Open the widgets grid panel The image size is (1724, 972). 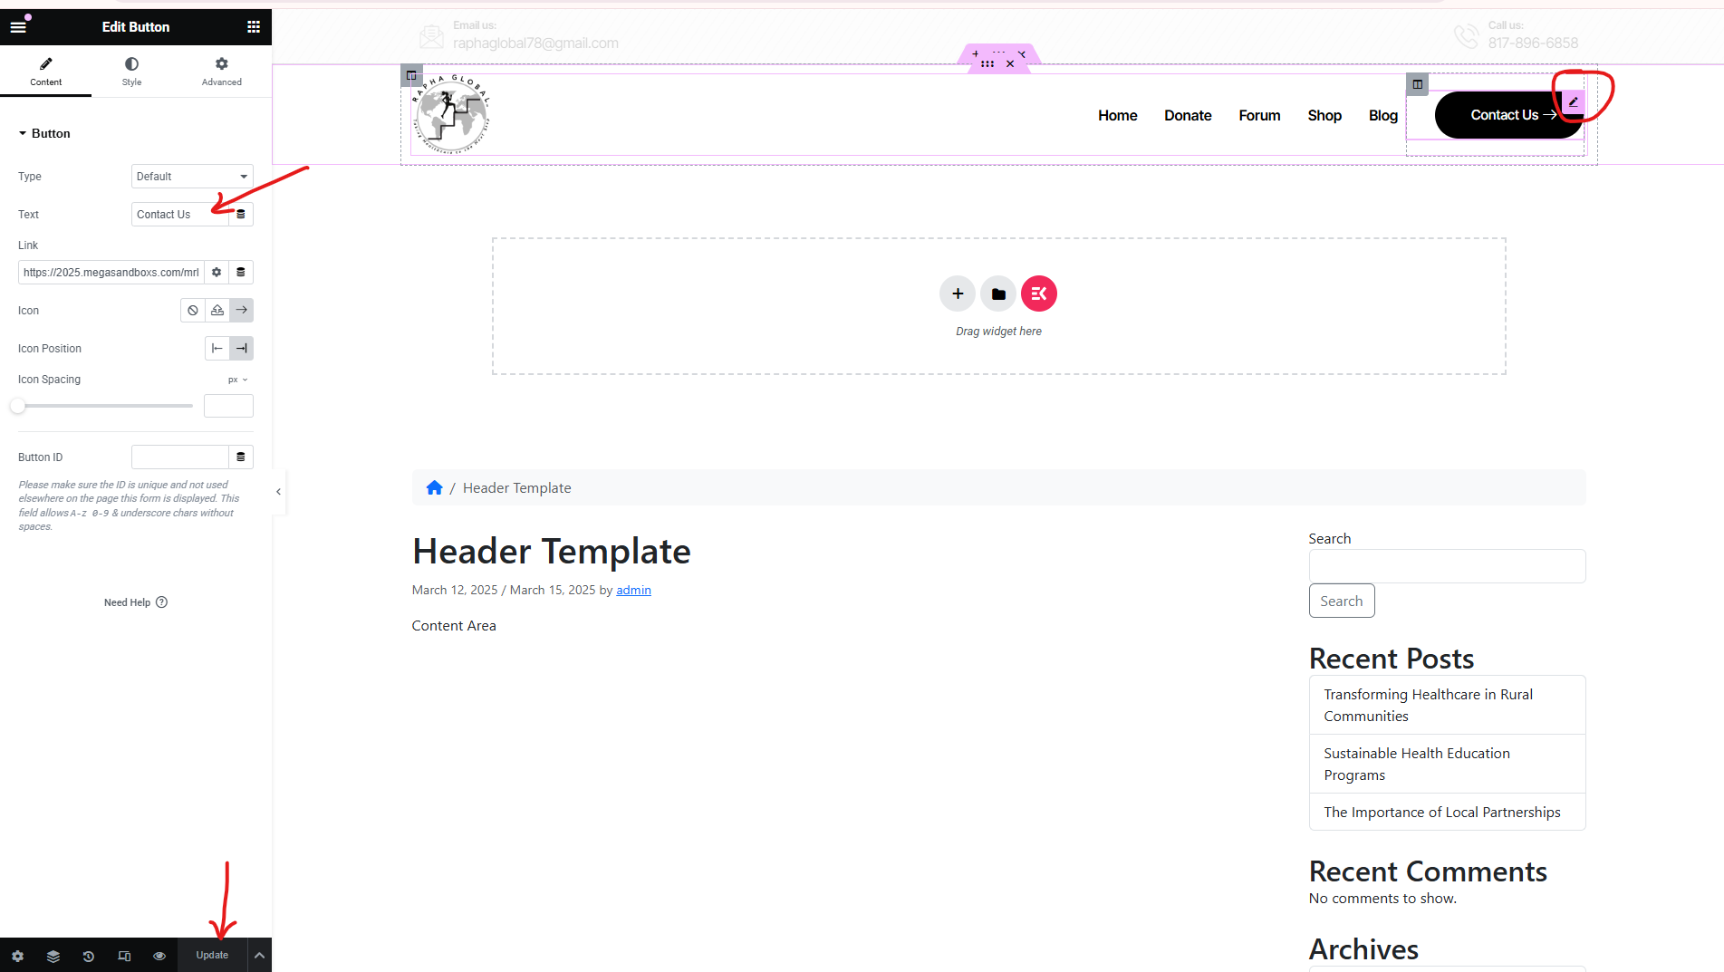(x=254, y=27)
